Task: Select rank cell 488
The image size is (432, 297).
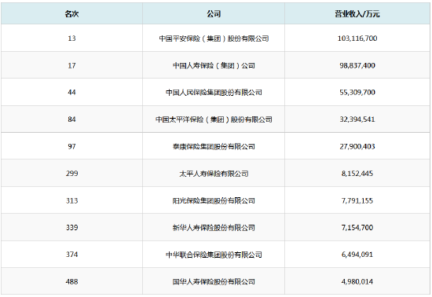Action: tap(71, 281)
